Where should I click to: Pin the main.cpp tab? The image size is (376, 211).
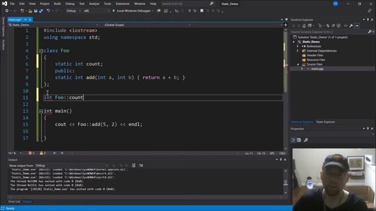(x=25, y=19)
